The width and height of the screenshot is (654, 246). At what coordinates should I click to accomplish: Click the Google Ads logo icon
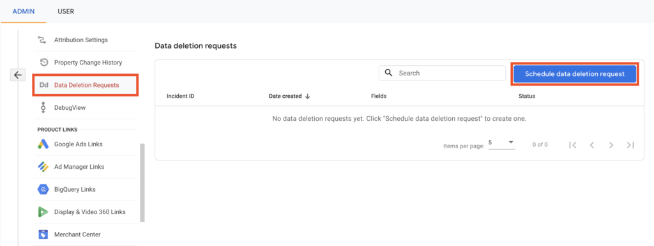coord(43,144)
